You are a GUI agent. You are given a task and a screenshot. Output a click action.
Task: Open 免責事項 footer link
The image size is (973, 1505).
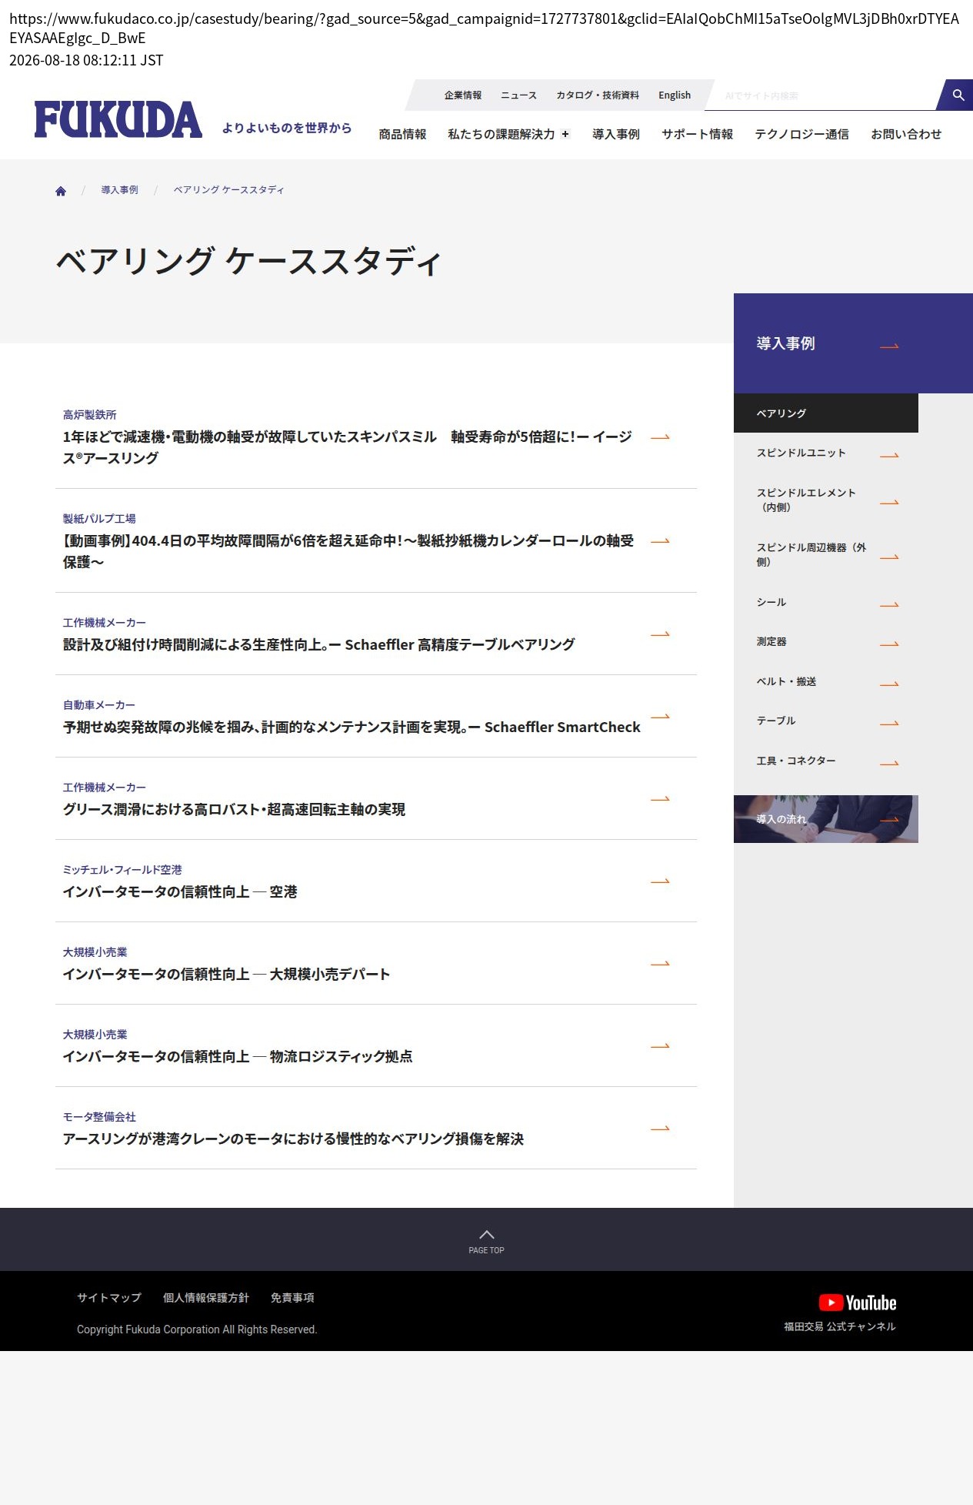(x=292, y=1298)
